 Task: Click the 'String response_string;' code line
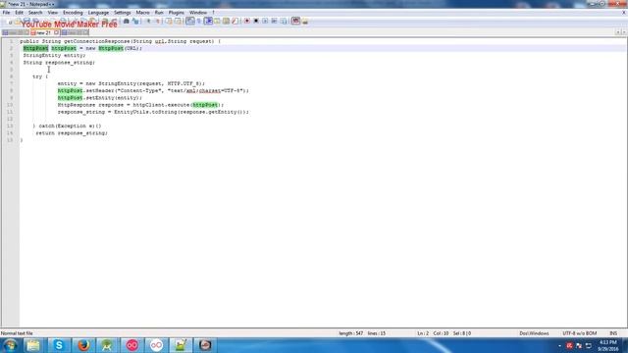pos(59,63)
